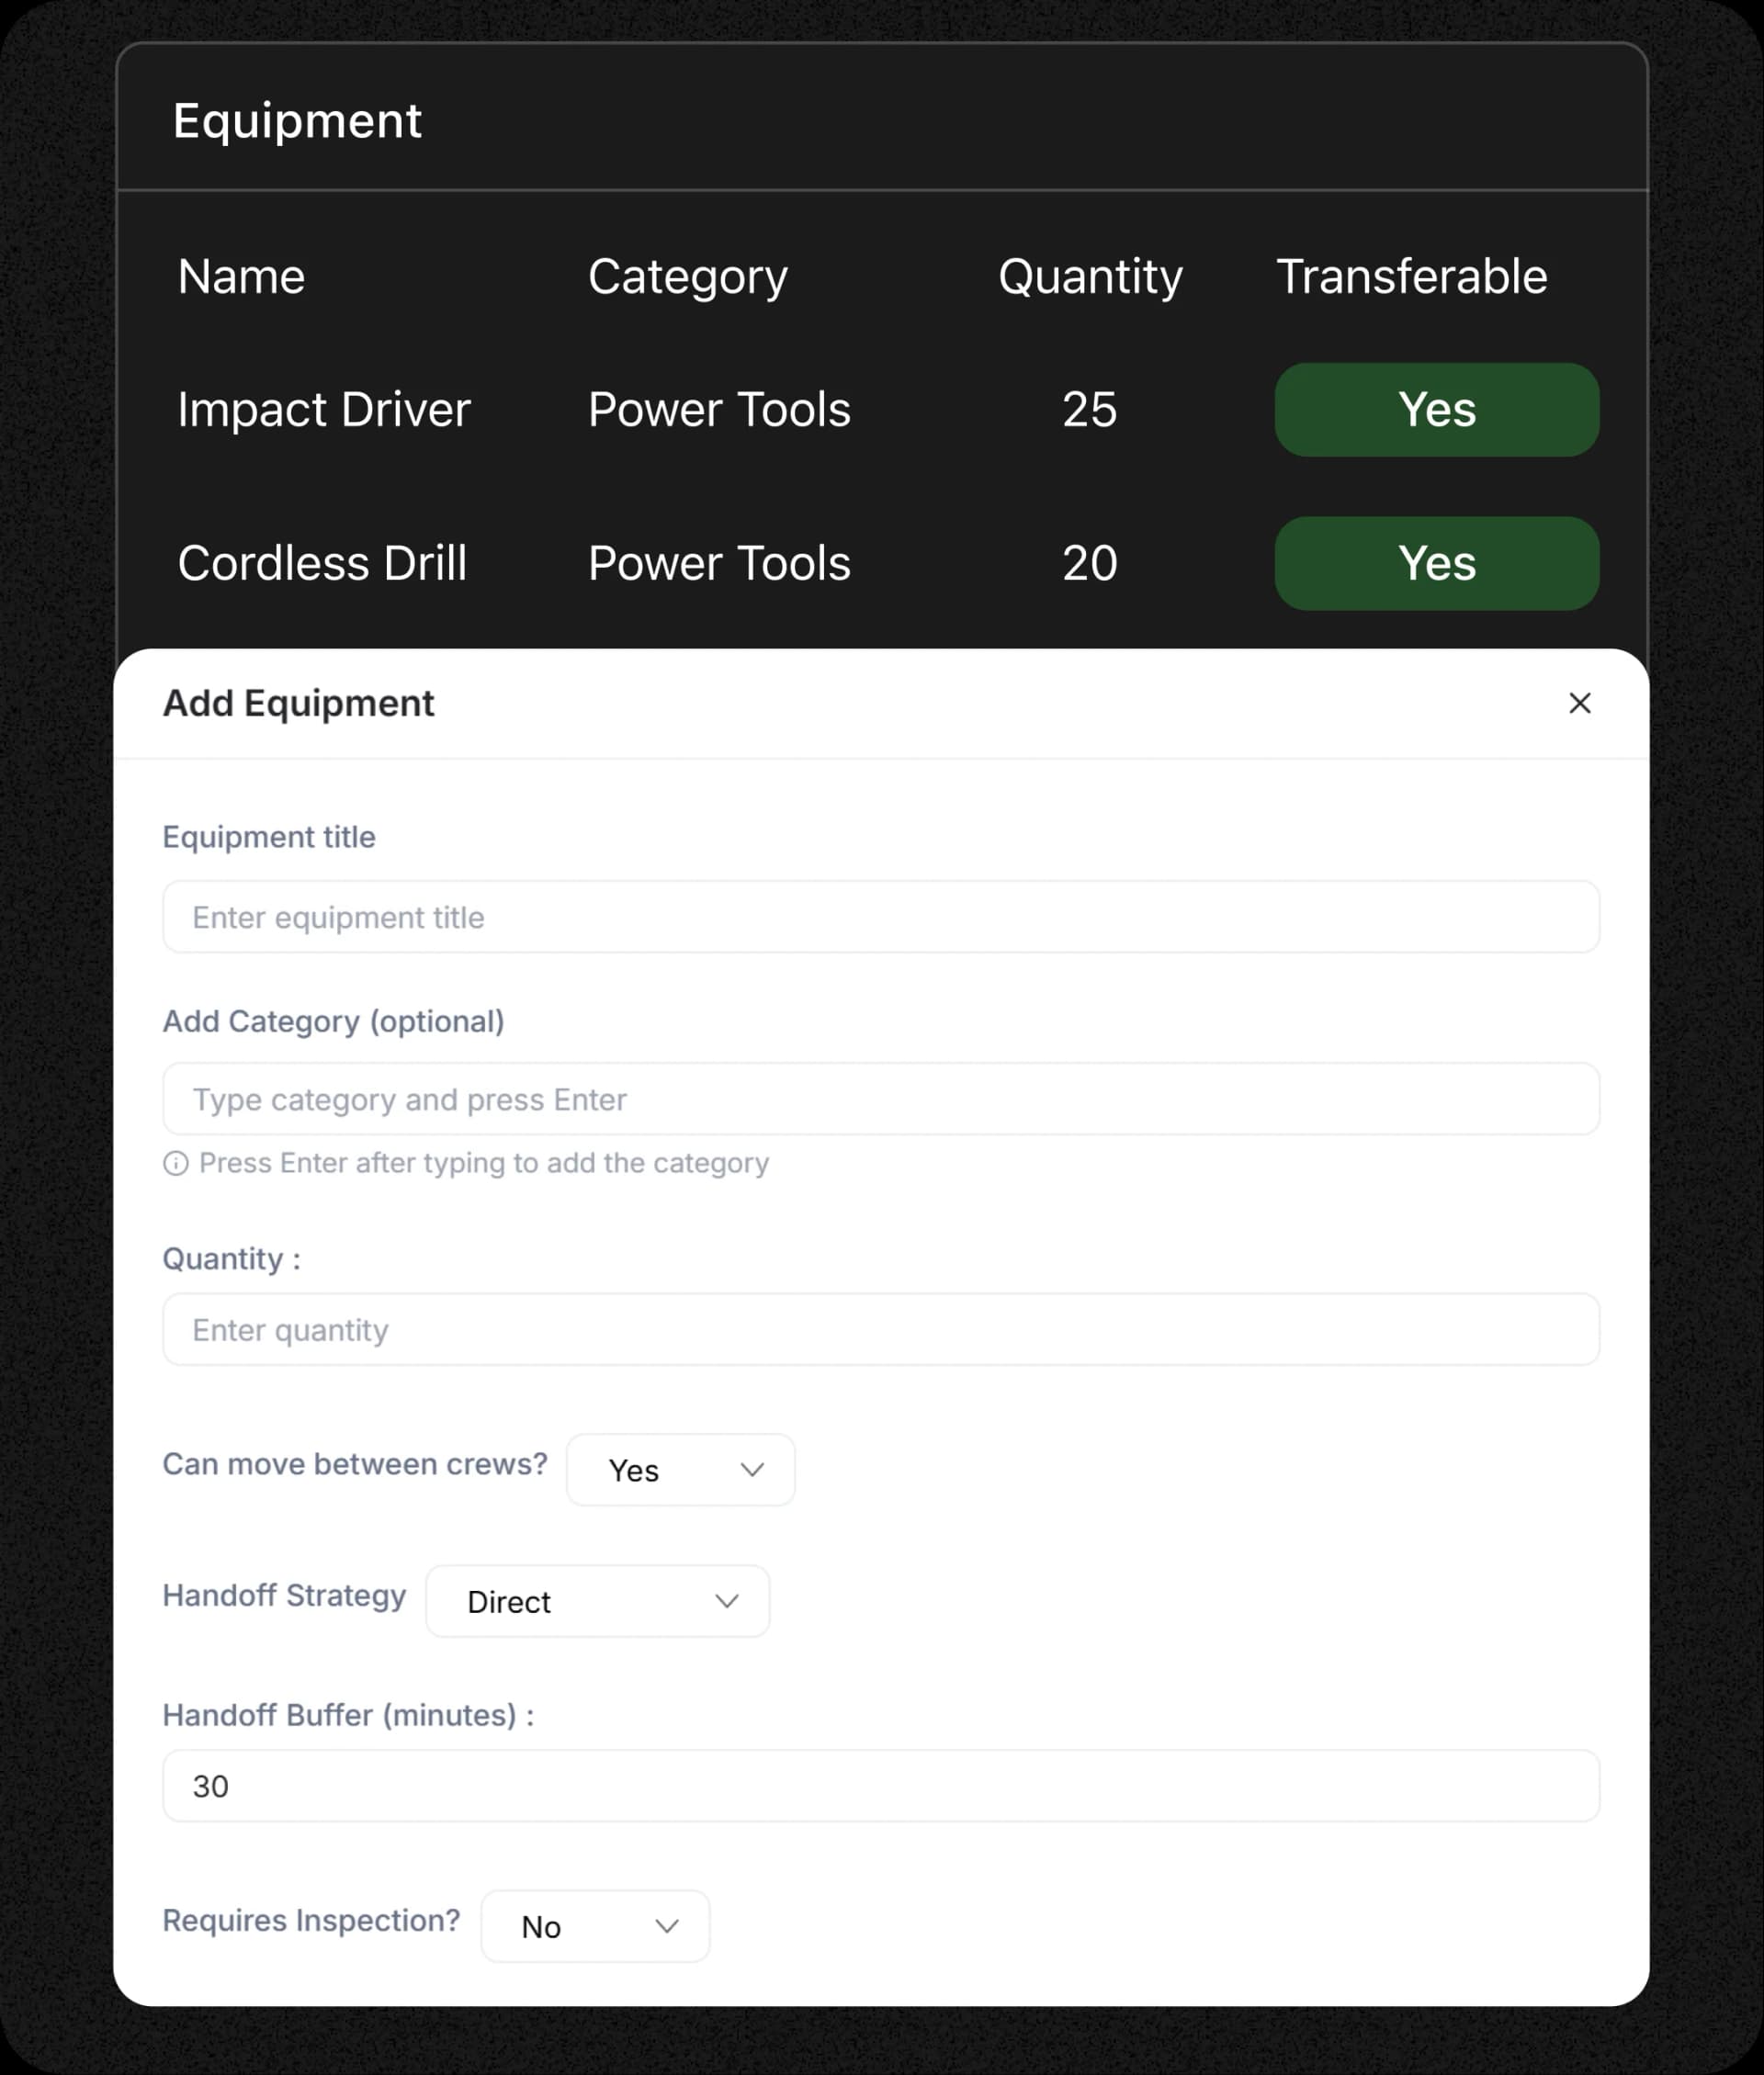The image size is (1764, 2075).
Task: Edit the Handoff Buffer value of 30
Action: tap(880, 1787)
